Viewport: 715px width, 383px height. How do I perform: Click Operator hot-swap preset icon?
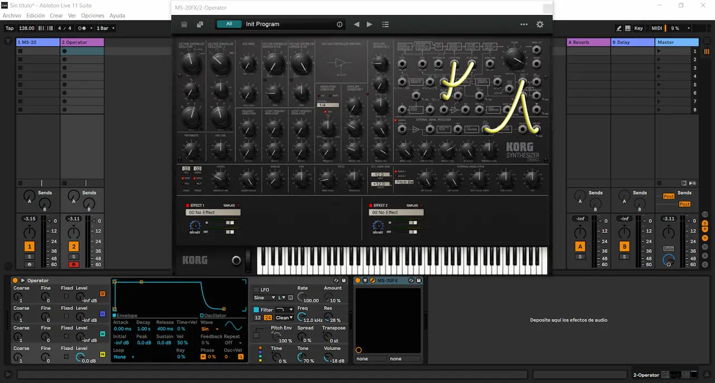pos(336,280)
